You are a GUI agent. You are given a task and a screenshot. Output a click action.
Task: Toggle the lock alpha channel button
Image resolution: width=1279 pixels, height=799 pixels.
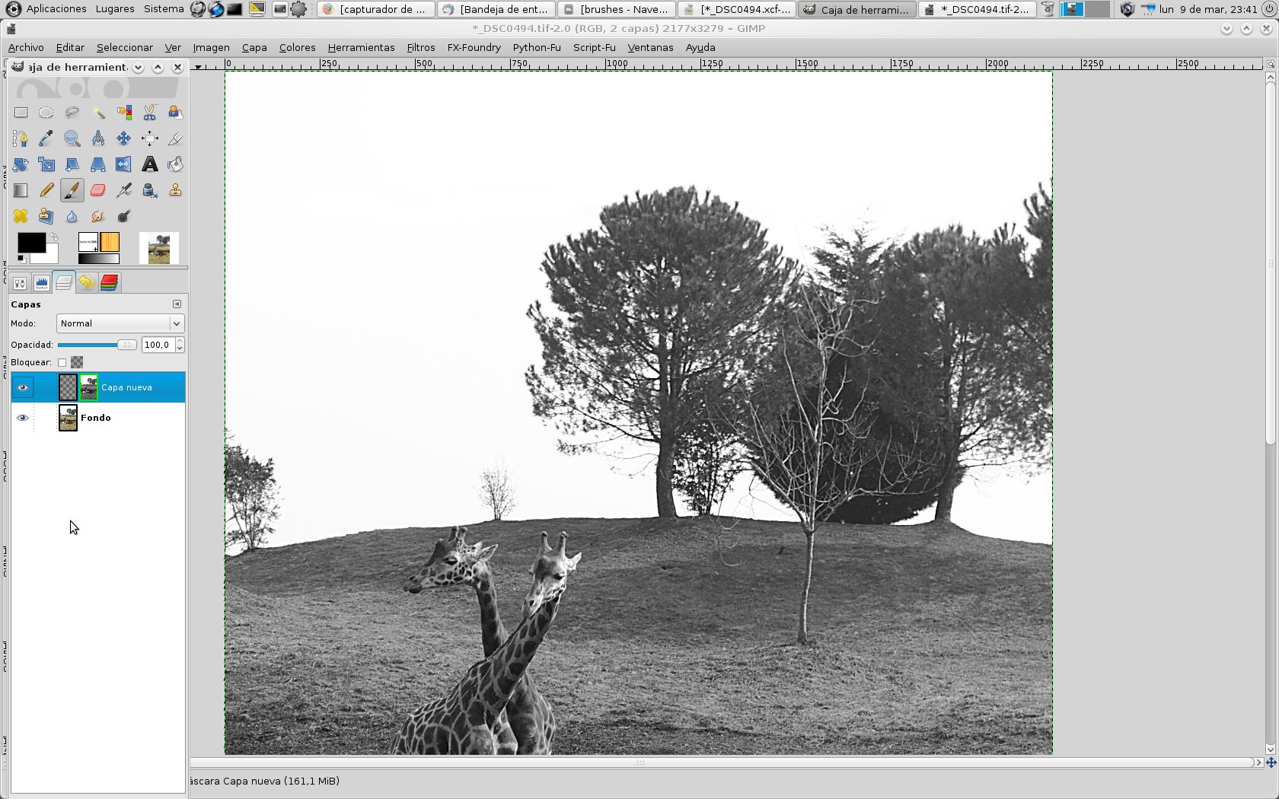coord(77,362)
